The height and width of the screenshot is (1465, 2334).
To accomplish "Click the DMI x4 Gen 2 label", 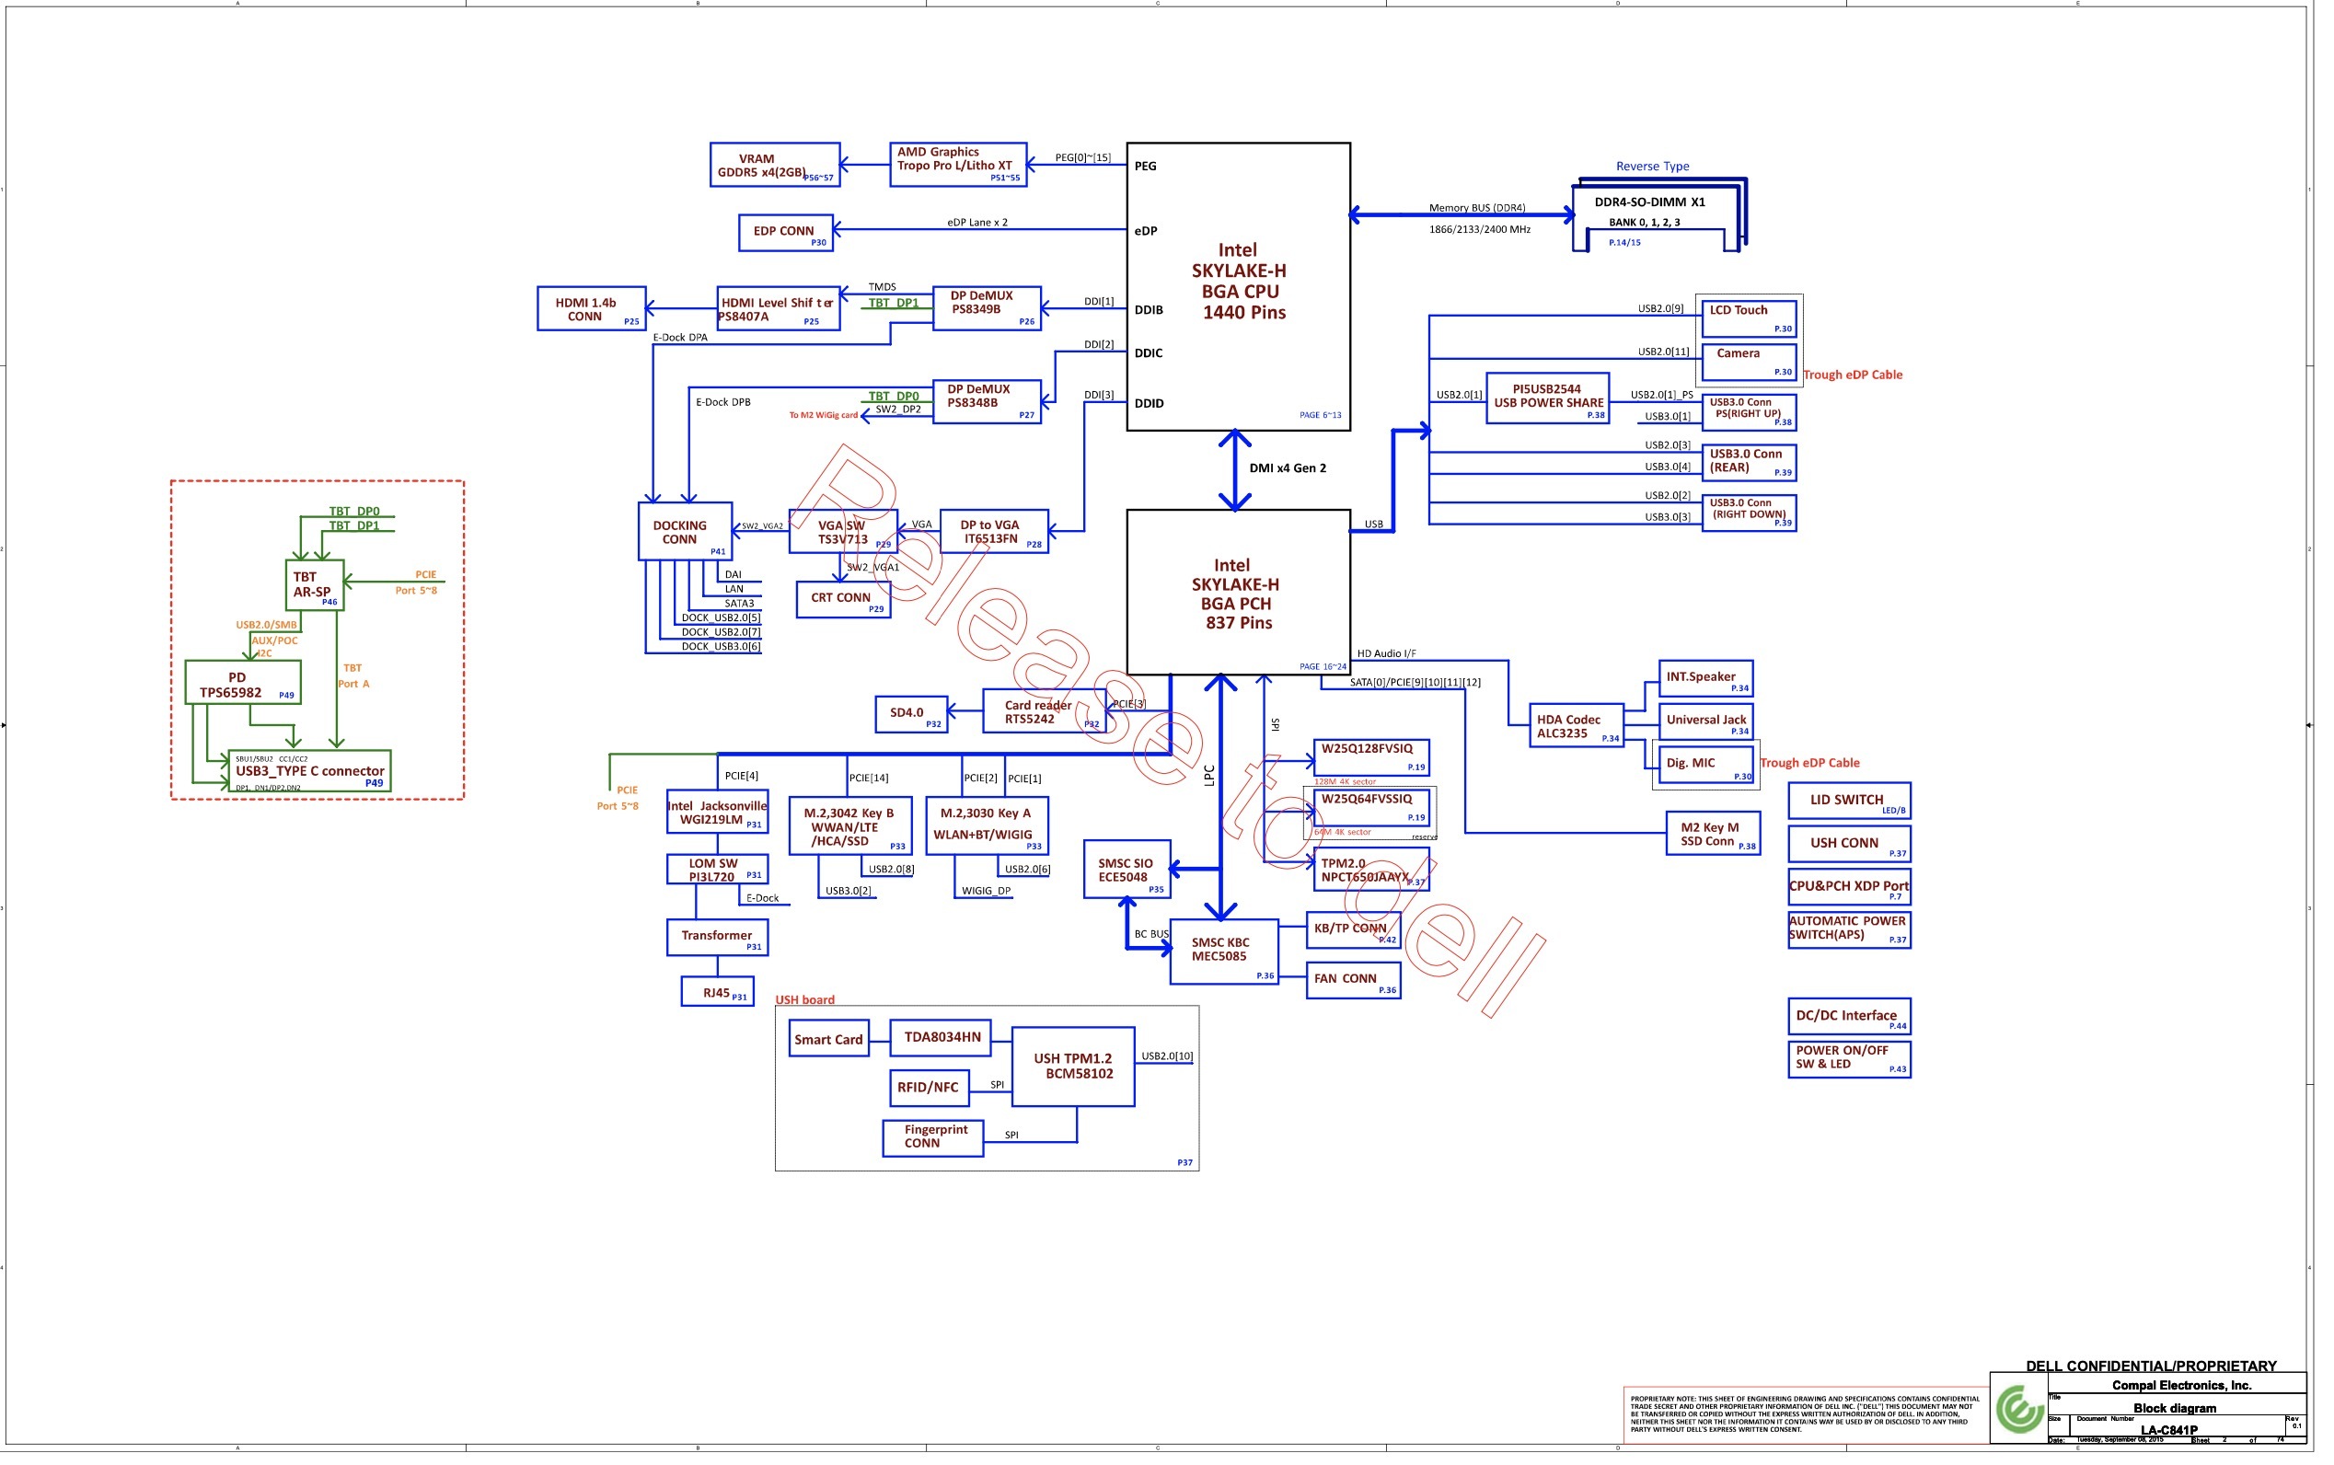I will tap(1287, 469).
